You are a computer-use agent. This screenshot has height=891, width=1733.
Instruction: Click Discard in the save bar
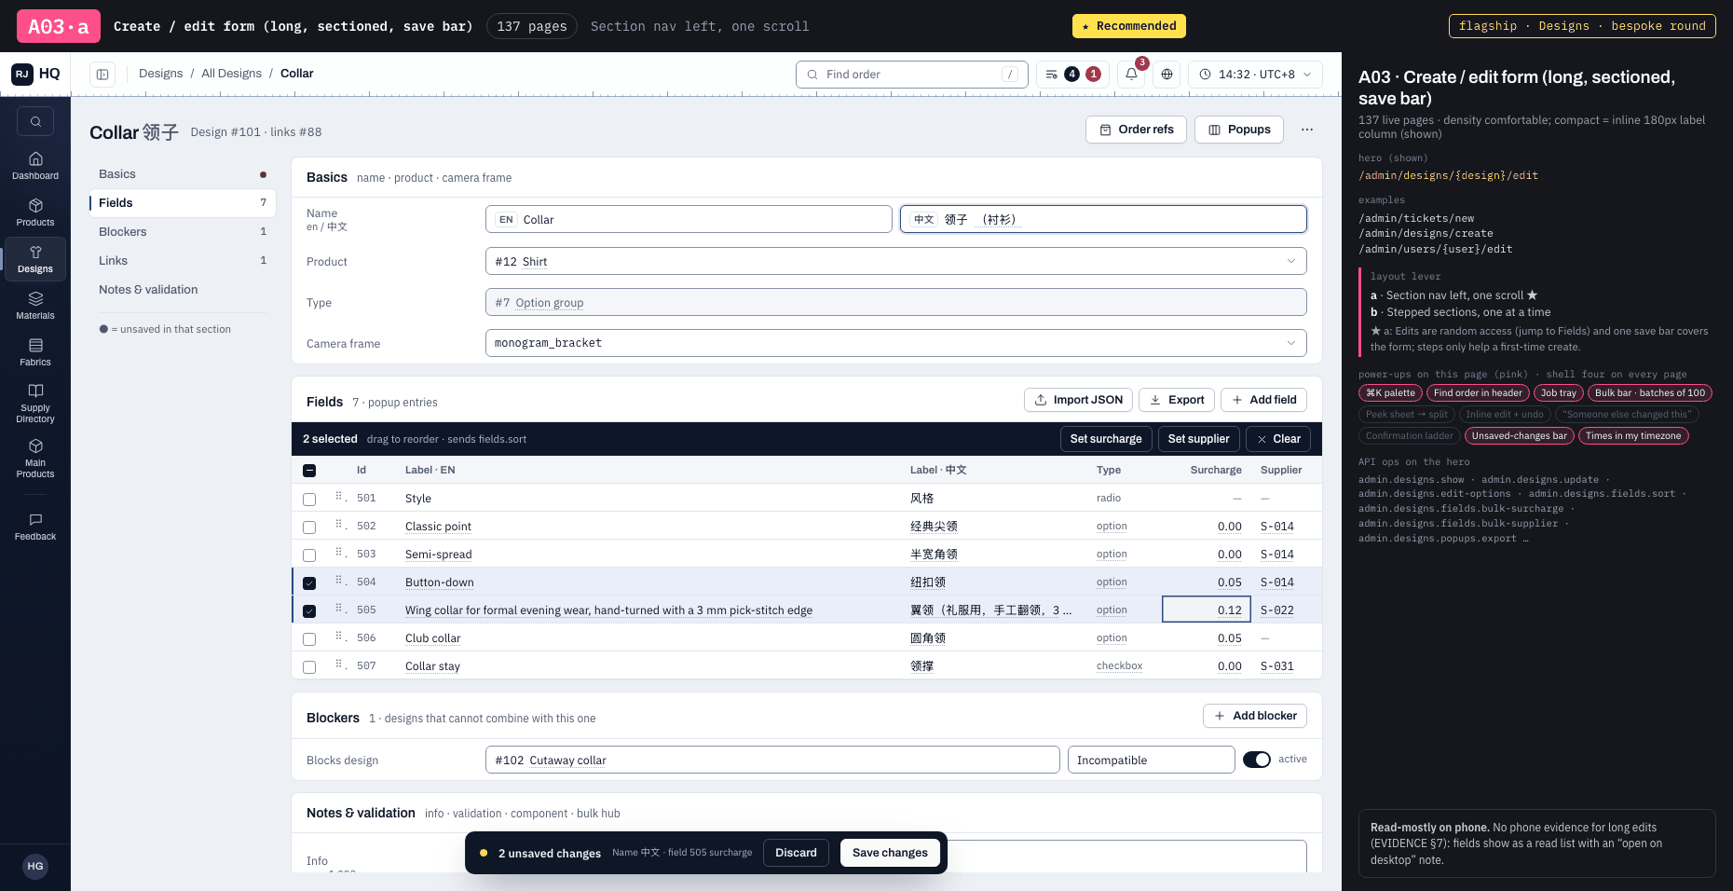796,853
